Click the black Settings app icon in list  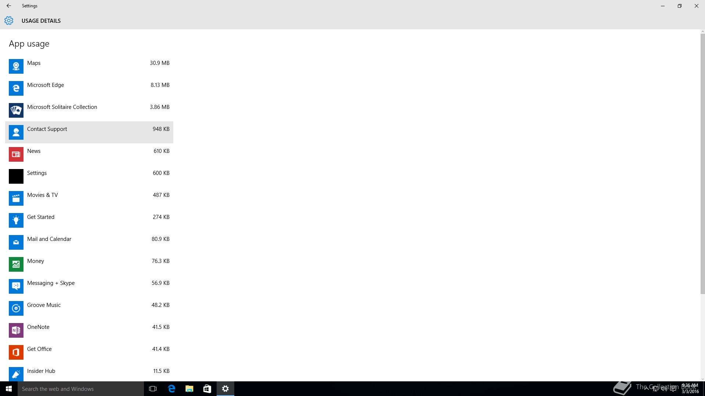click(16, 176)
